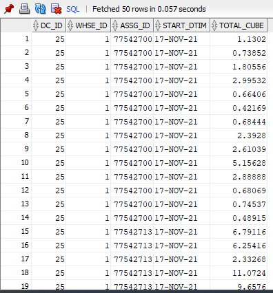Click TOTAL_CUBE cell 0.68069
This screenshot has height=293, width=273.
pos(239,191)
